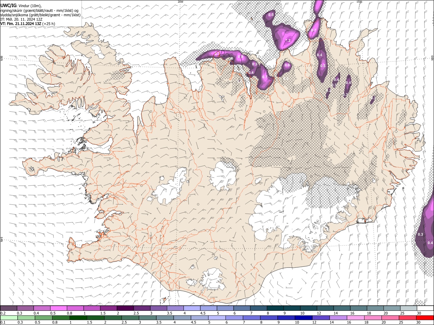This screenshot has height=325, width=434.
Task: Click the valid time line 'VT: Fim. 21.11.2024 13Z'
Action: point(21,24)
